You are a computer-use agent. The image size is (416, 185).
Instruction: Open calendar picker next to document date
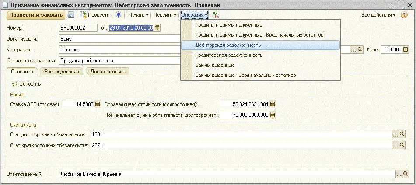click(x=157, y=28)
